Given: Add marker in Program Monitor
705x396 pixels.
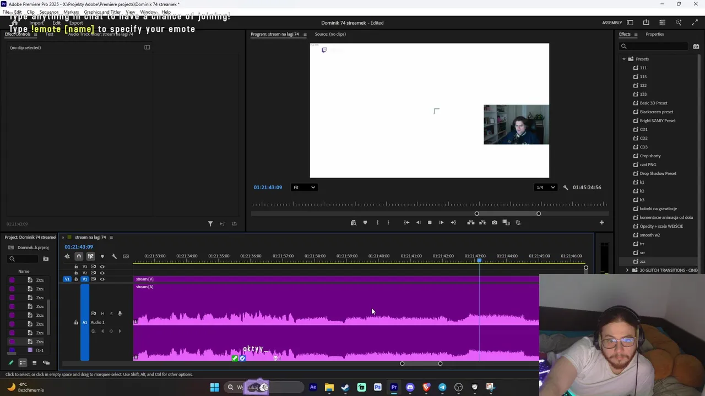Looking at the screenshot, I should pos(365,223).
